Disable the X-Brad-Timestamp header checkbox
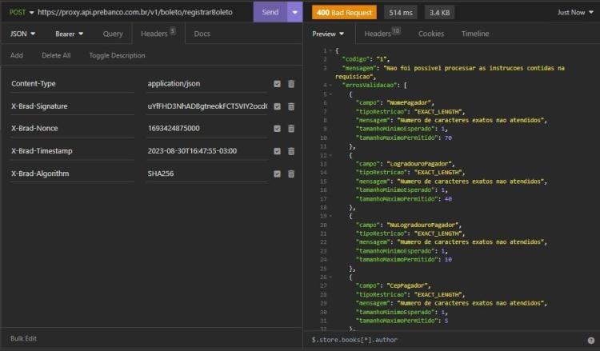Viewport: 600px width, 351px height. click(x=277, y=151)
